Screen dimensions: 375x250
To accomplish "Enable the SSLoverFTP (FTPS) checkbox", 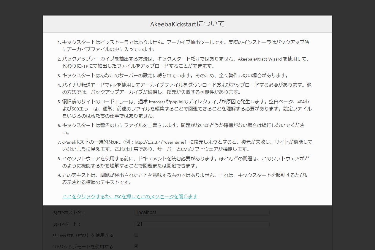I will click(x=136, y=235).
